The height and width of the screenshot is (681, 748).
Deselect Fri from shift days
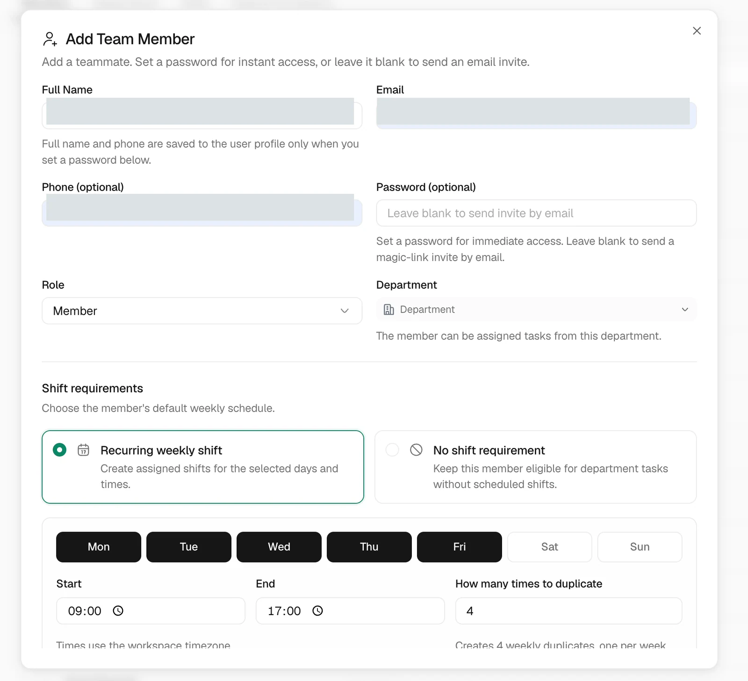pos(460,547)
